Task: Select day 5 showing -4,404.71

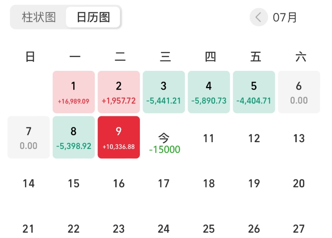Action: click(x=254, y=92)
